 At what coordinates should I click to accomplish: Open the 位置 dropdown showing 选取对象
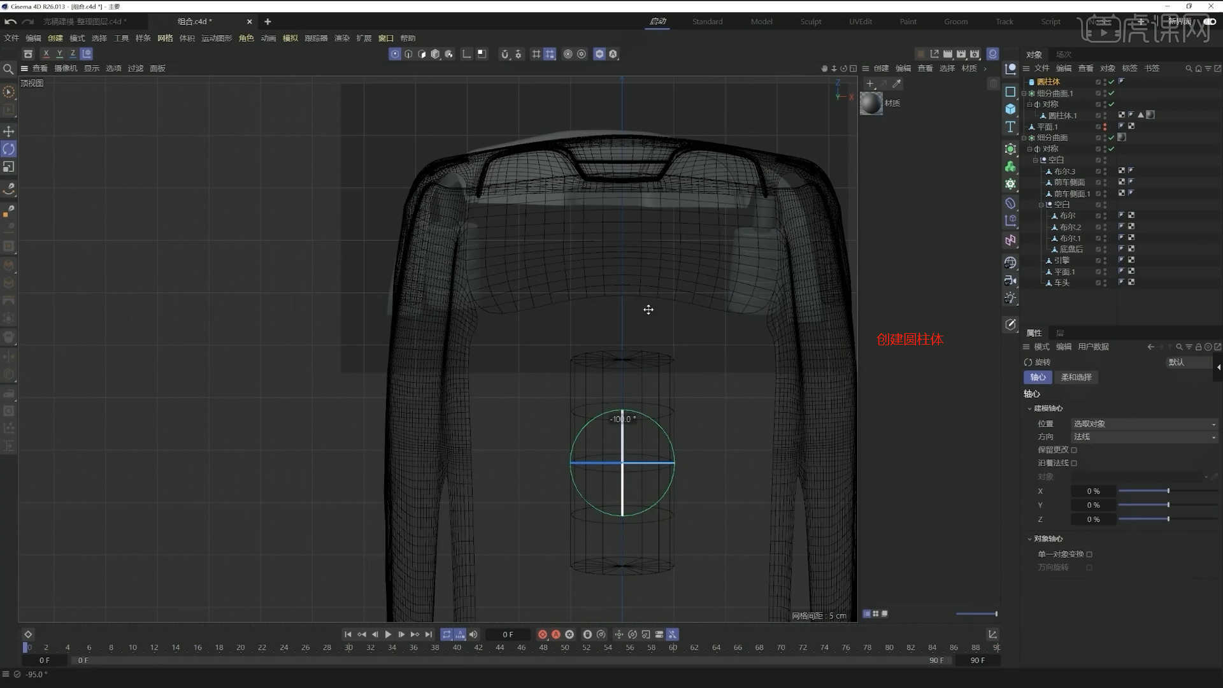coord(1144,424)
